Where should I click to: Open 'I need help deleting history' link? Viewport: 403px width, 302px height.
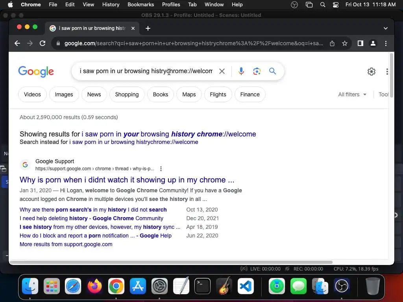point(91,219)
